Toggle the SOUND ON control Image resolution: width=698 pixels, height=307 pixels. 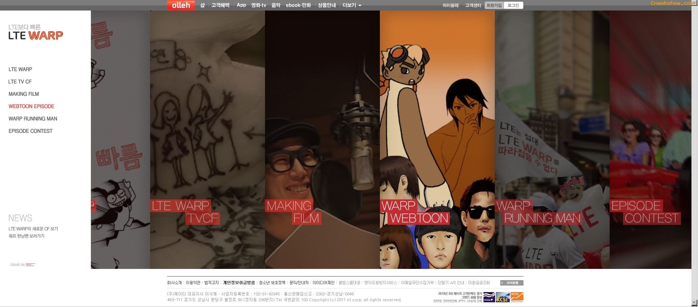[23, 265]
